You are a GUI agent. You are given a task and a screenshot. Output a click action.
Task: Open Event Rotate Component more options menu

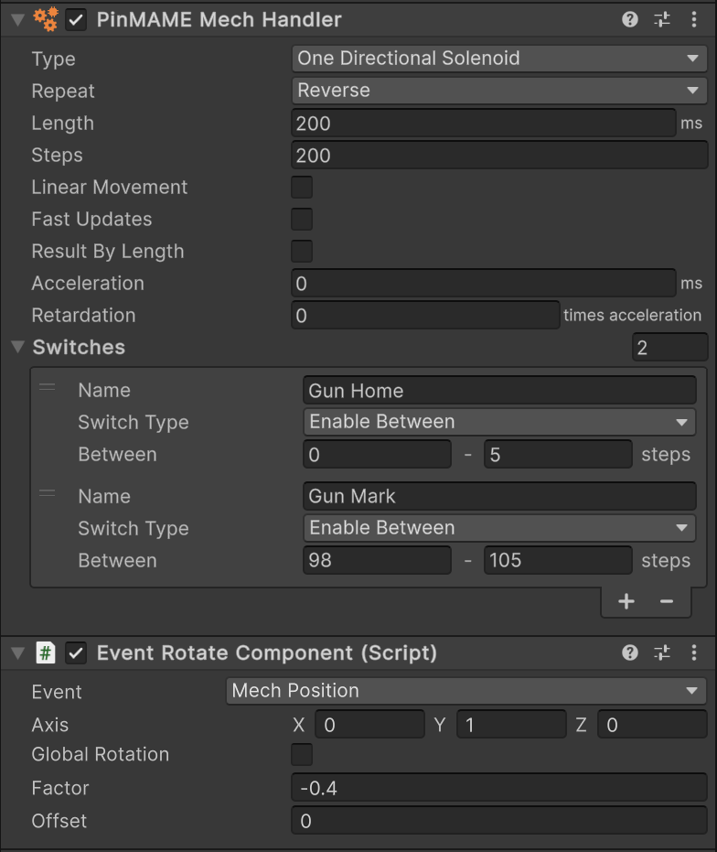tap(694, 652)
